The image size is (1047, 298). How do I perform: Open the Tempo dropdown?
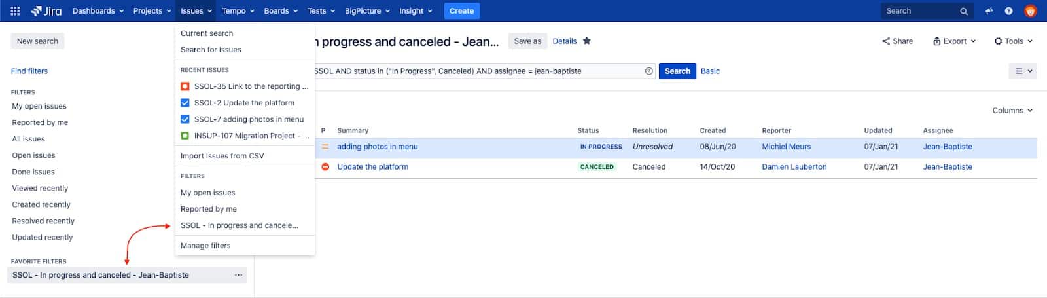[238, 11]
